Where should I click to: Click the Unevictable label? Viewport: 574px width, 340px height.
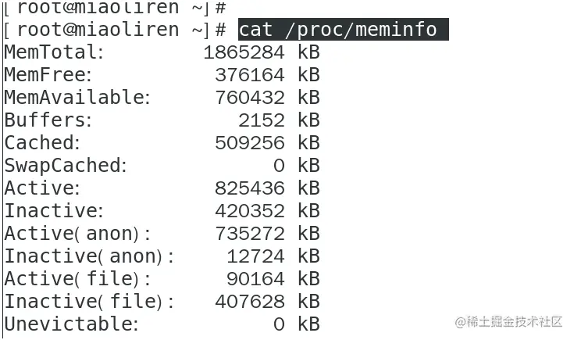tap(71, 324)
